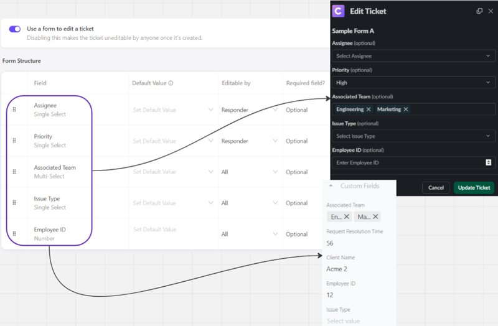The width and height of the screenshot is (498, 326).
Task: Open the Select Assignee dropdown
Action: point(413,56)
